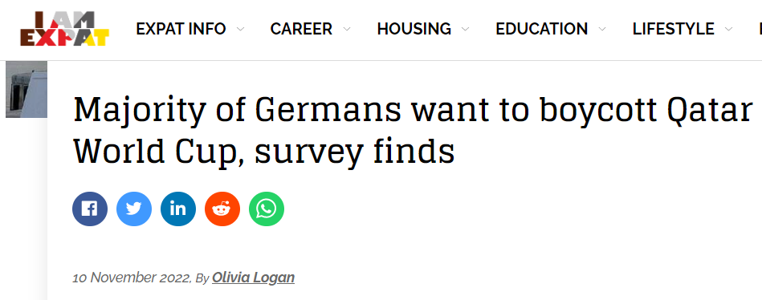Image resolution: width=762 pixels, height=300 pixels.
Task: Share article on Facebook icon
Action: click(90, 209)
